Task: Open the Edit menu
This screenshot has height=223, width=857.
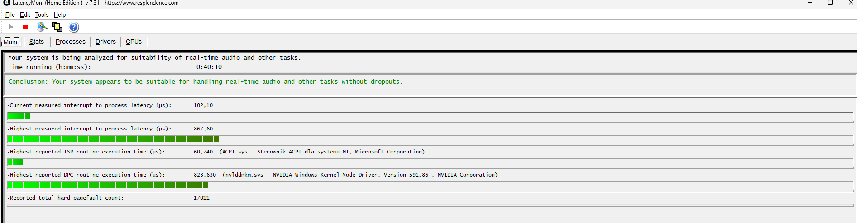Action: [x=25, y=14]
